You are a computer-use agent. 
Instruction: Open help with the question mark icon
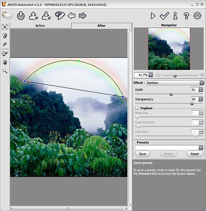186,16
